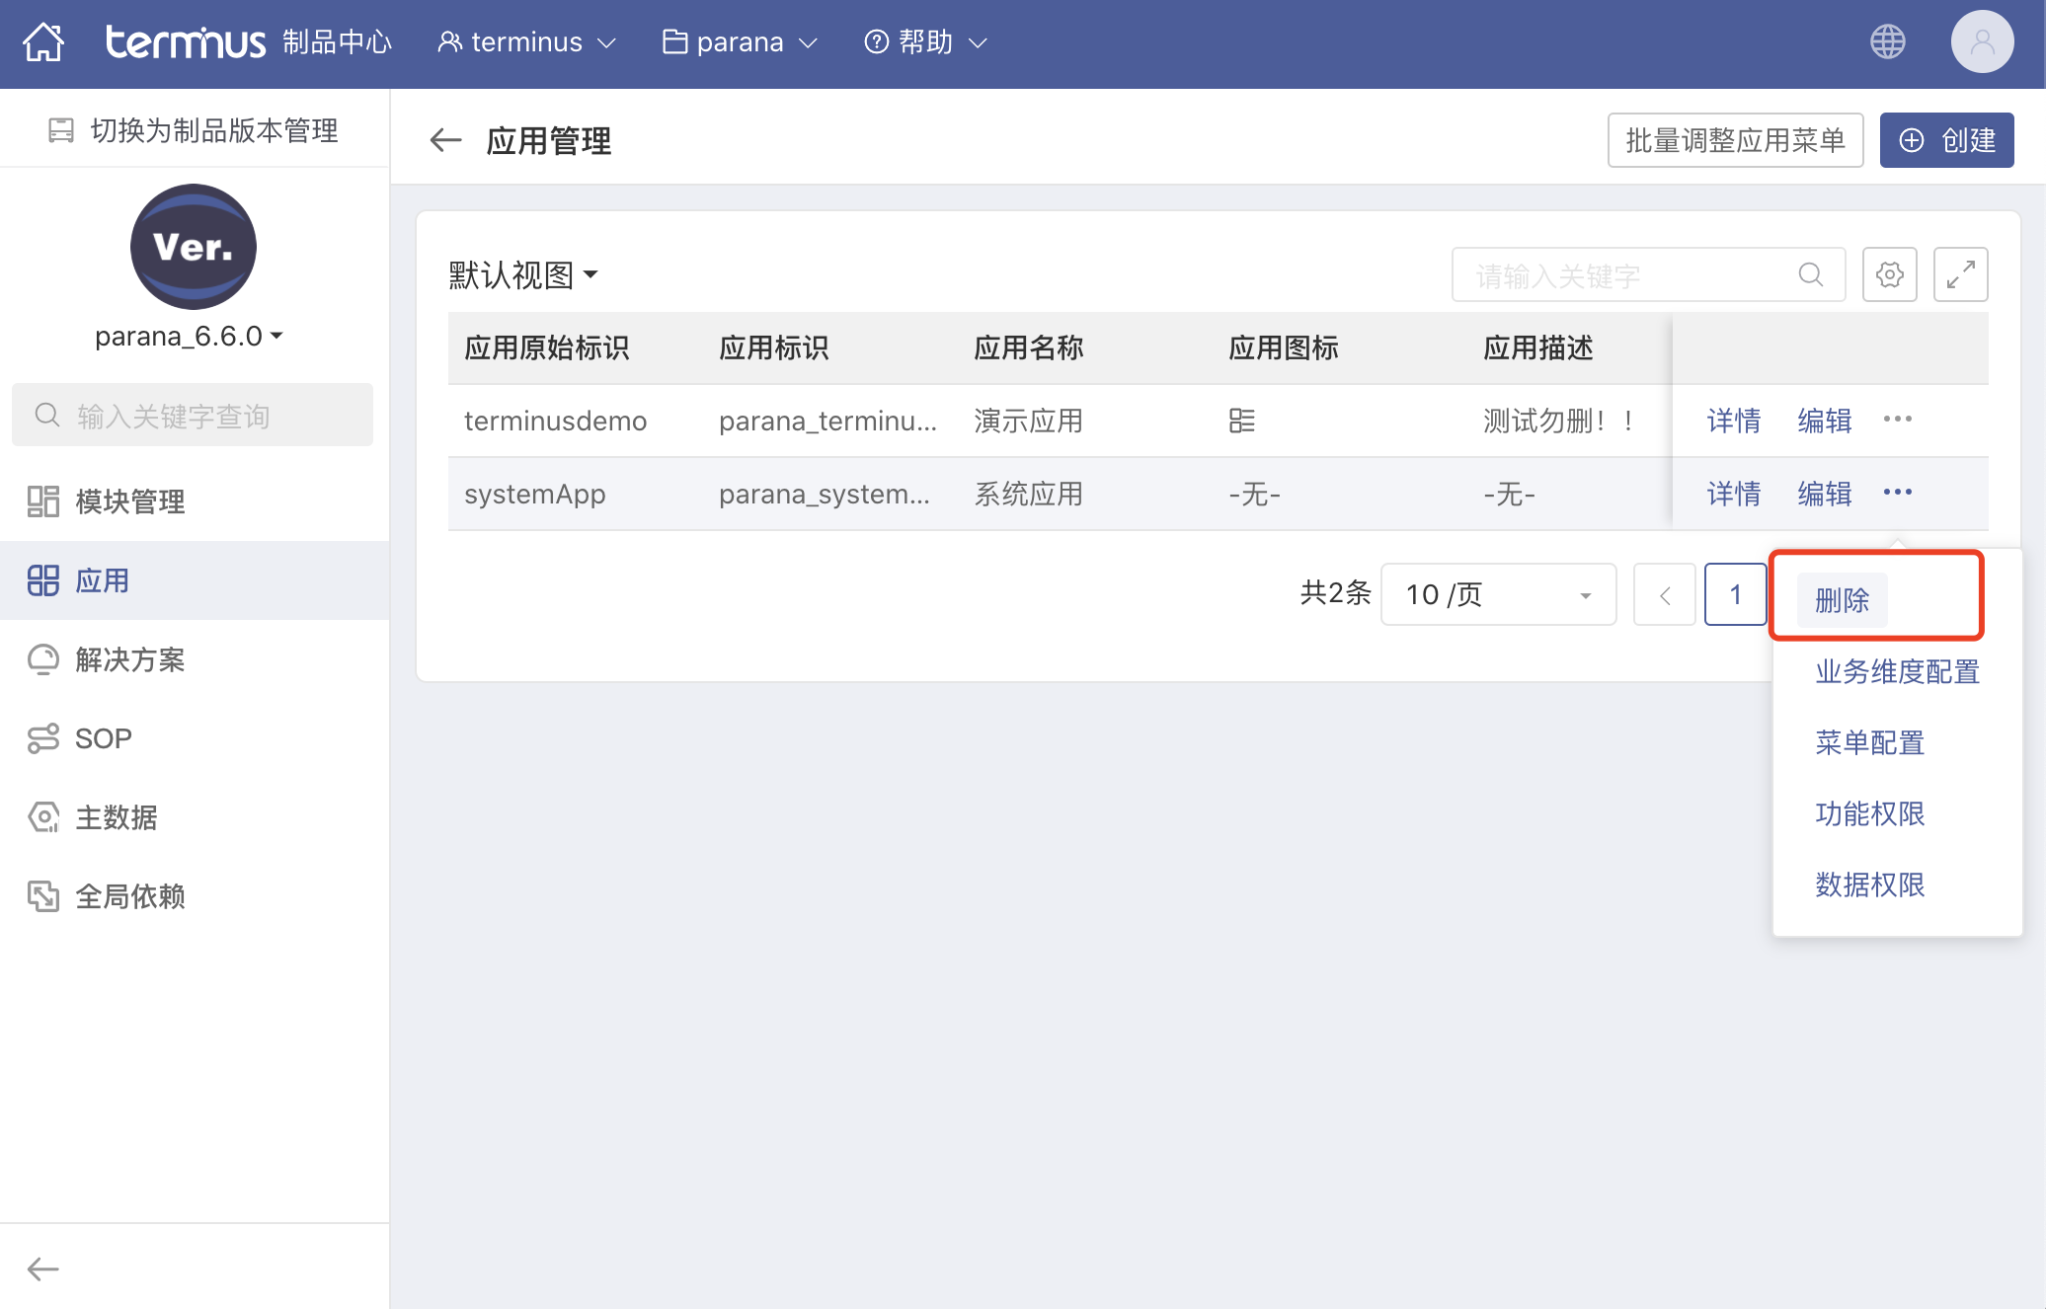Open table settings gear icon

[x=1890, y=274]
